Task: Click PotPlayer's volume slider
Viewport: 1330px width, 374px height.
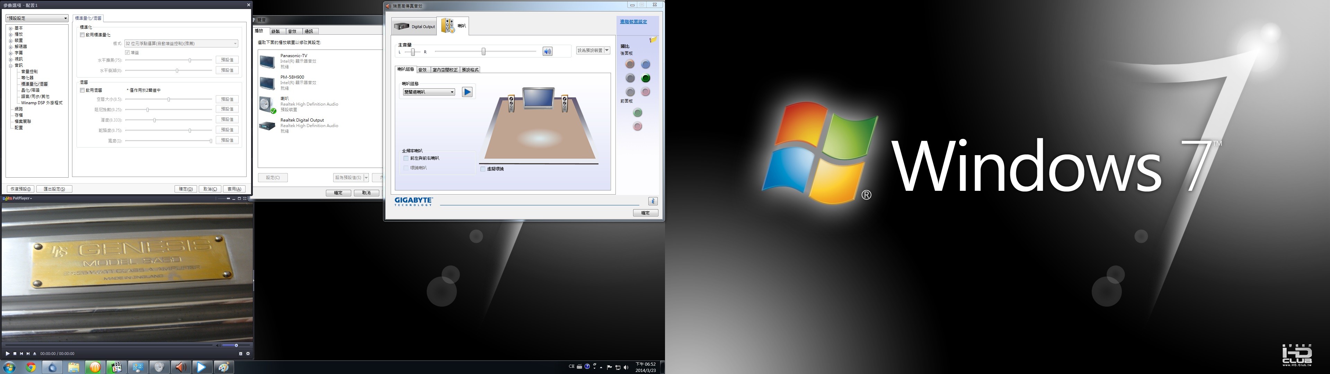Action: [237, 345]
